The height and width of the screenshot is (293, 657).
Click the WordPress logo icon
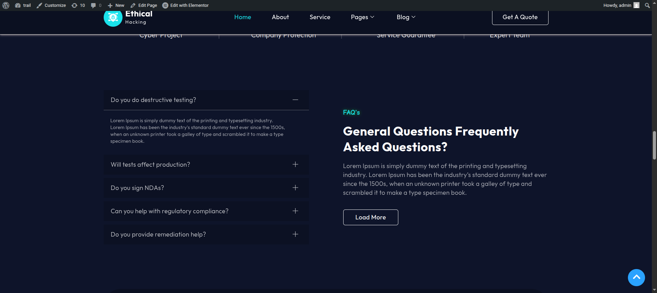coord(6,5)
